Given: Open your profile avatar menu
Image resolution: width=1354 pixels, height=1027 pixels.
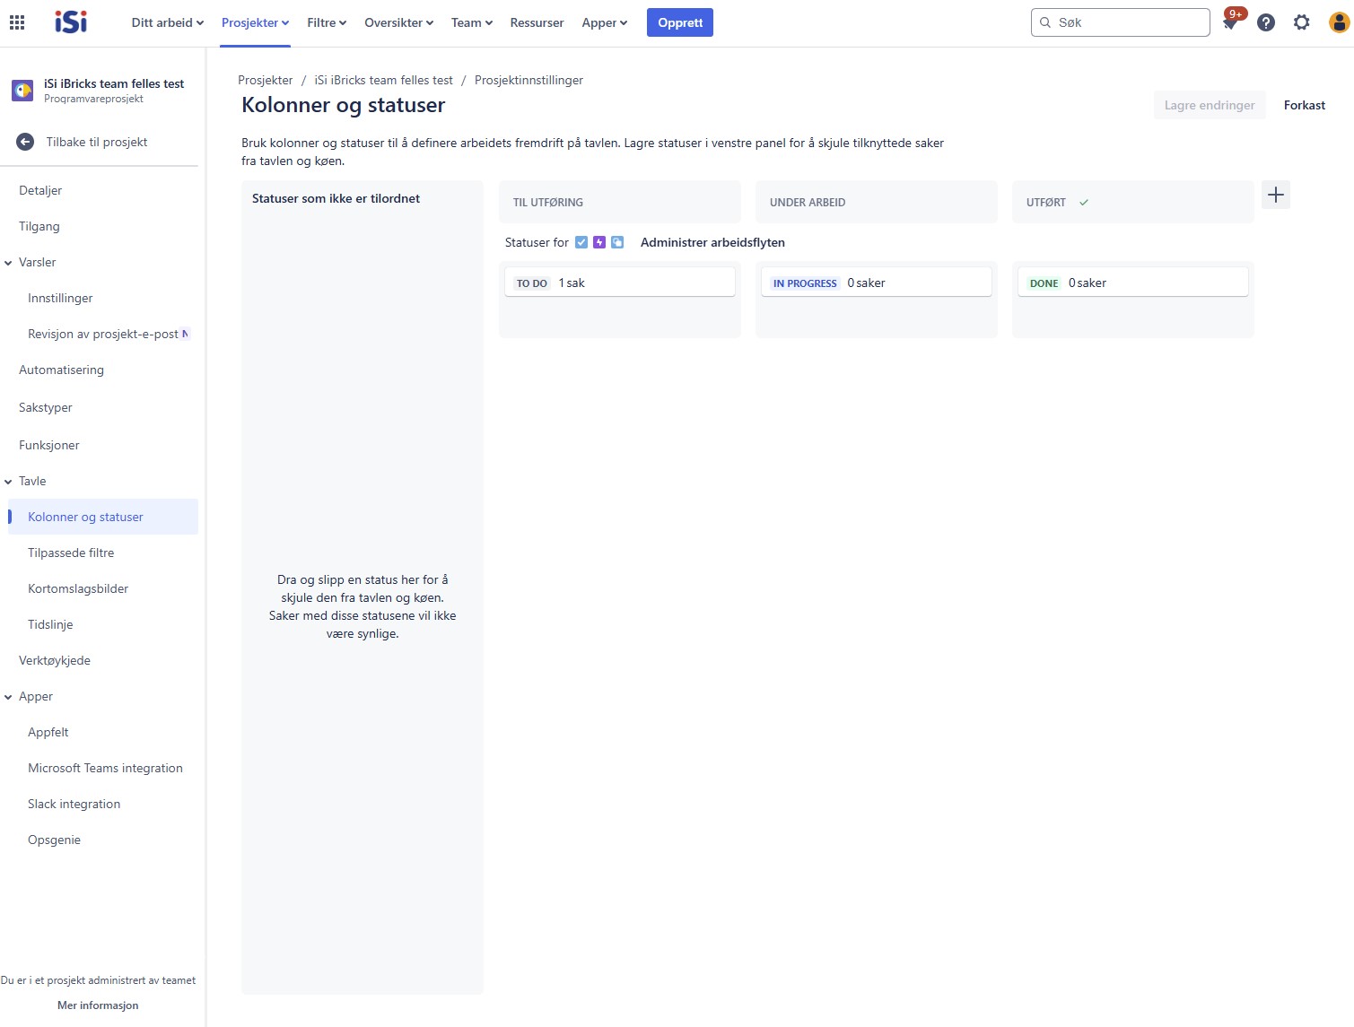Looking at the screenshot, I should pos(1338,22).
